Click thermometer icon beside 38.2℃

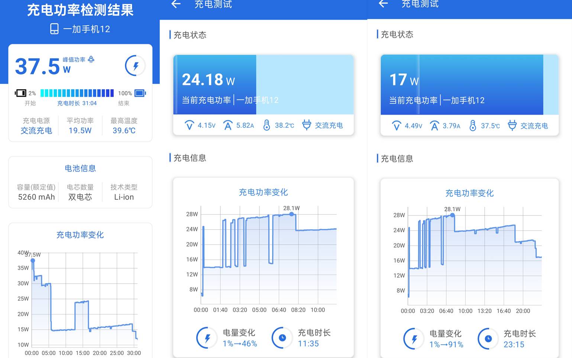tap(266, 125)
